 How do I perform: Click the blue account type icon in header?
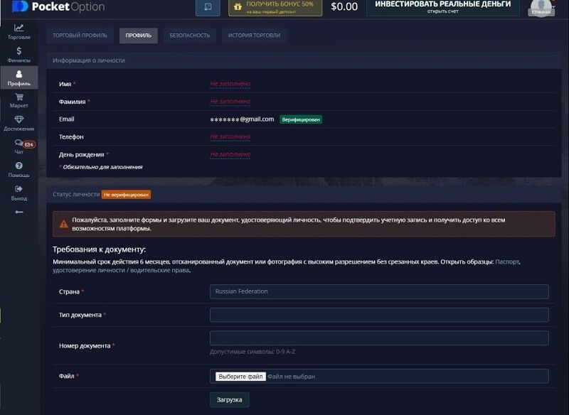pyautogui.click(x=208, y=7)
